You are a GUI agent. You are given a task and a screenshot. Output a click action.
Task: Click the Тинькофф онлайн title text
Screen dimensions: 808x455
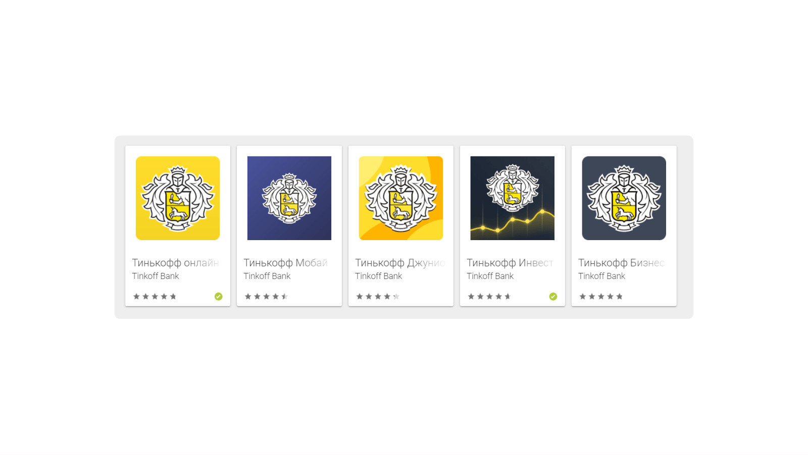pos(175,263)
